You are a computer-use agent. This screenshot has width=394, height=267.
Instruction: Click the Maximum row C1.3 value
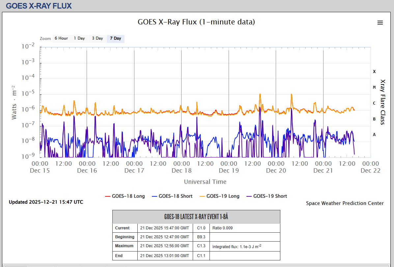pyautogui.click(x=201, y=246)
